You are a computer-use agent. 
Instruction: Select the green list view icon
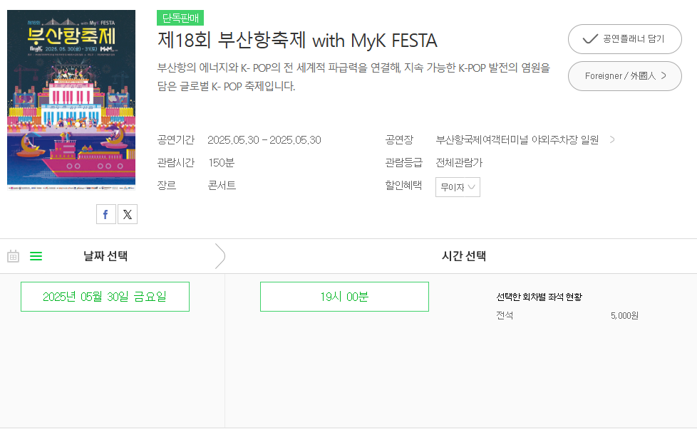tap(36, 257)
